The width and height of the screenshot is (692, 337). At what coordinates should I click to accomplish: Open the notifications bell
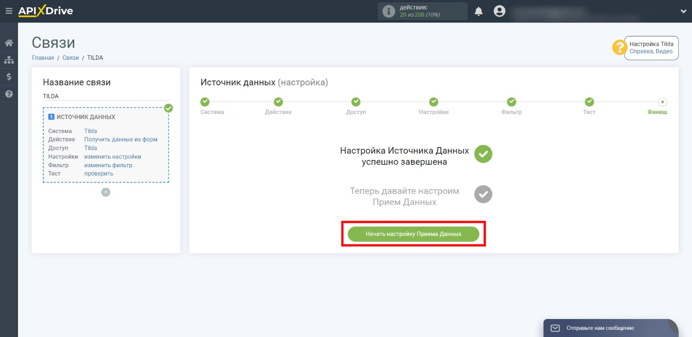478,11
